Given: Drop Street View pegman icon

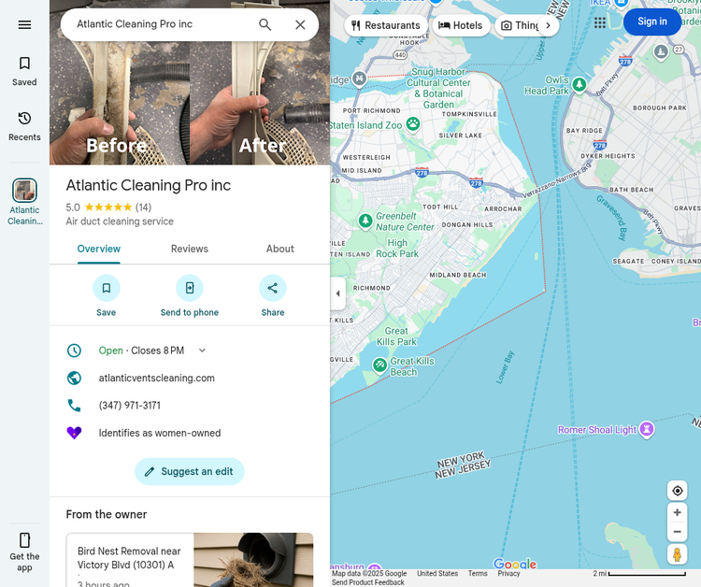Looking at the screenshot, I should [x=677, y=554].
